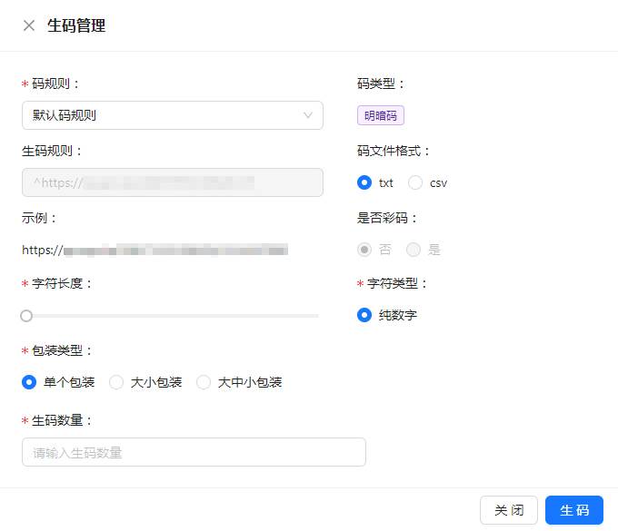The height and width of the screenshot is (531, 618).
Task: Click the example https:// URL text
Action: [154, 250]
